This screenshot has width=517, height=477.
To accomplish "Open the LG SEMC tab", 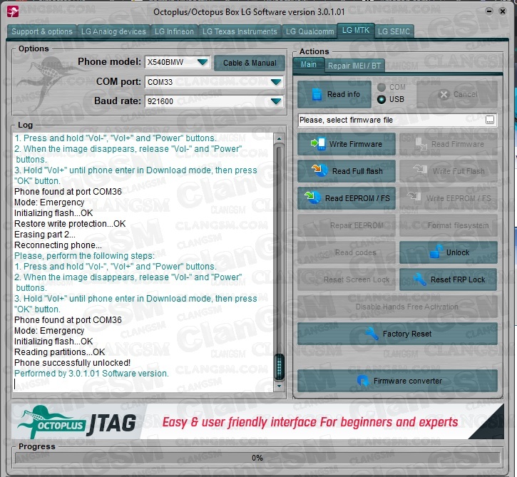I will [394, 31].
